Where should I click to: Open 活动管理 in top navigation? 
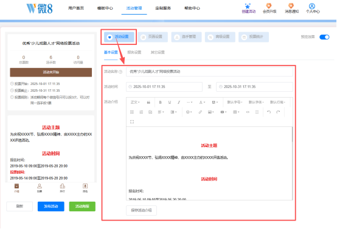tap(134, 8)
